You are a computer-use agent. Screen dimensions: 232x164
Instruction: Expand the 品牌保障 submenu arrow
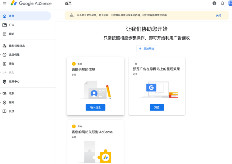coord(1,55)
